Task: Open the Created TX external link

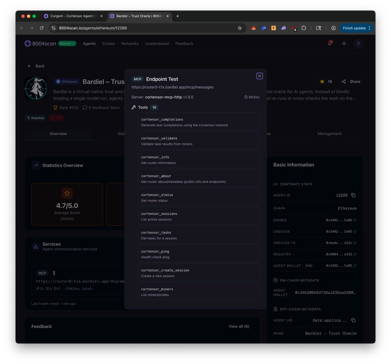Action: coord(355,243)
